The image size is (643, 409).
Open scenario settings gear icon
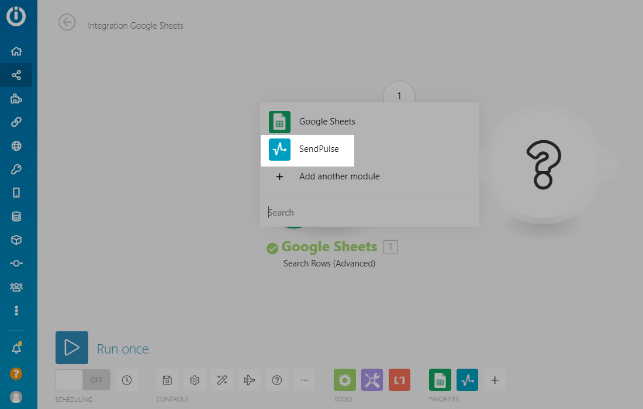tap(195, 380)
